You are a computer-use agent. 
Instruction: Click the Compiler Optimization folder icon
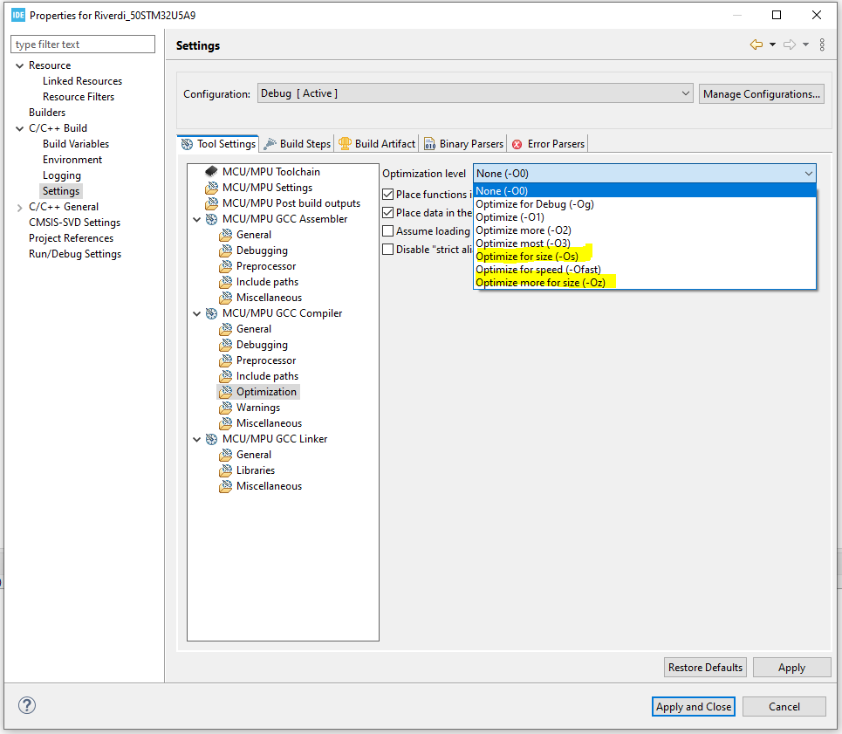[x=225, y=391]
